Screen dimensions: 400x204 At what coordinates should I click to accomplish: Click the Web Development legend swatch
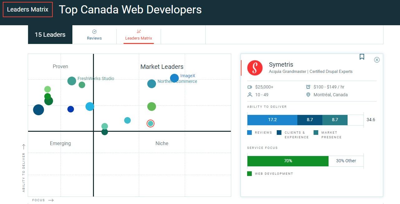tap(249, 173)
